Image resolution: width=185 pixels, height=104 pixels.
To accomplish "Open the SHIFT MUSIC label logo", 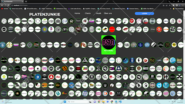I will [127, 45].
